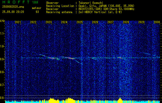This screenshot has width=162, height=103.
Task: Click the meteor label
Action: pos(37,8)
